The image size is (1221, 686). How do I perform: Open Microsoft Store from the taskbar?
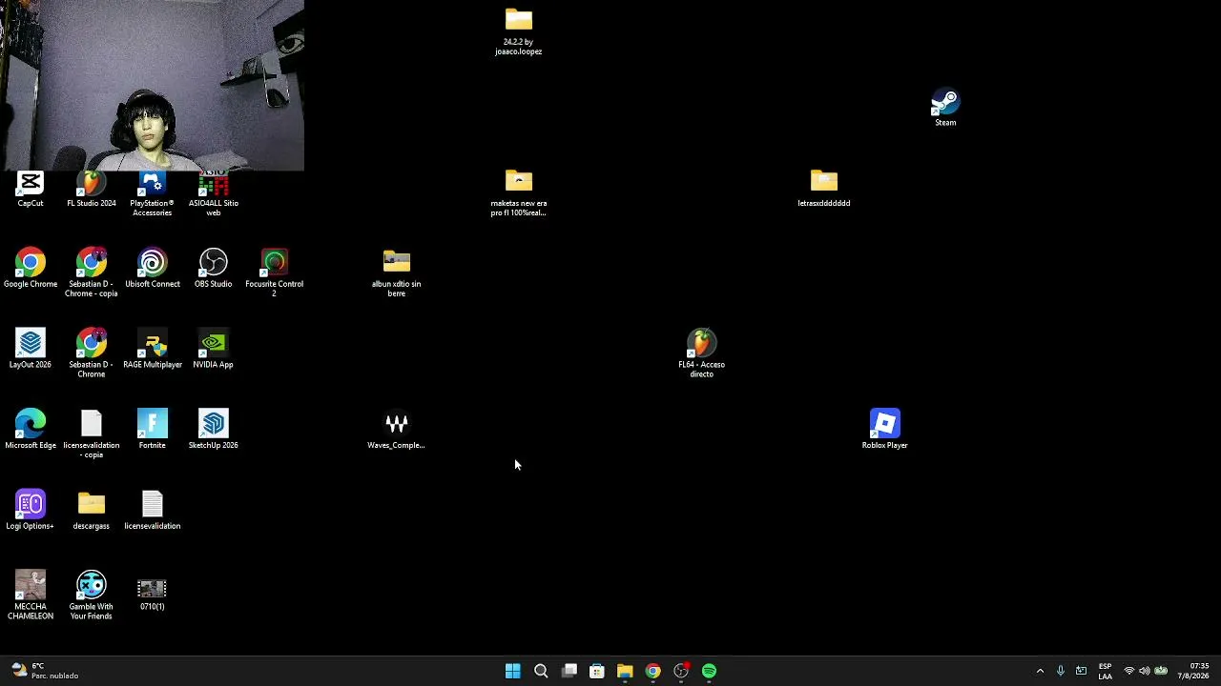tap(597, 671)
